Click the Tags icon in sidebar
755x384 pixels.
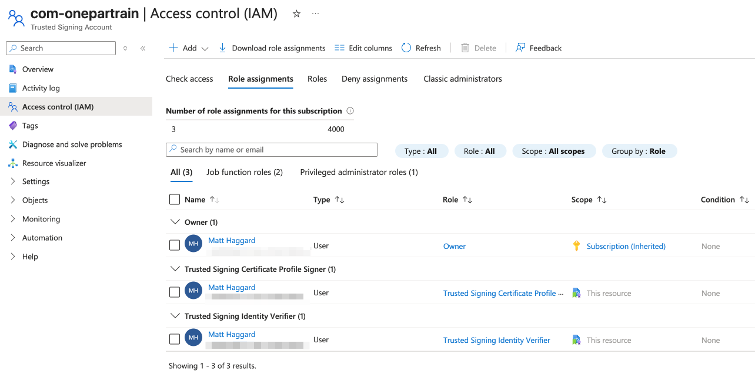click(x=13, y=126)
